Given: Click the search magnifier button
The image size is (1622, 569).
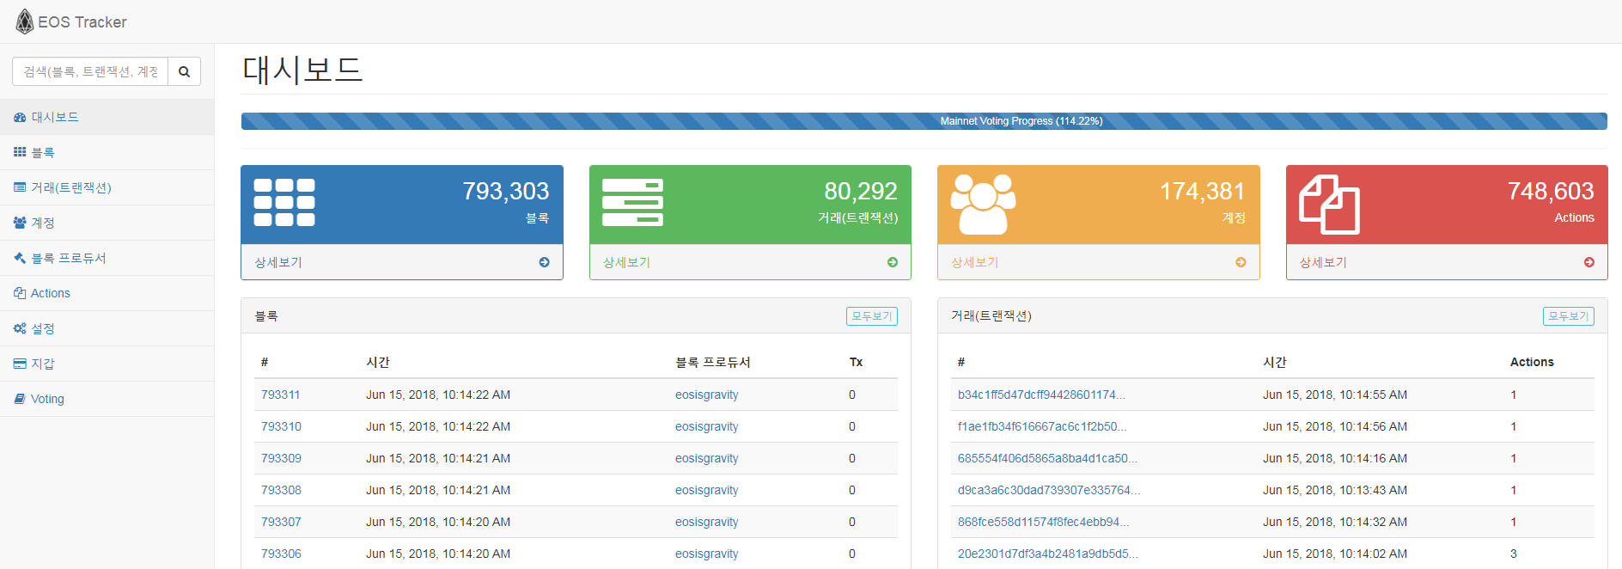Looking at the screenshot, I should 184,71.
